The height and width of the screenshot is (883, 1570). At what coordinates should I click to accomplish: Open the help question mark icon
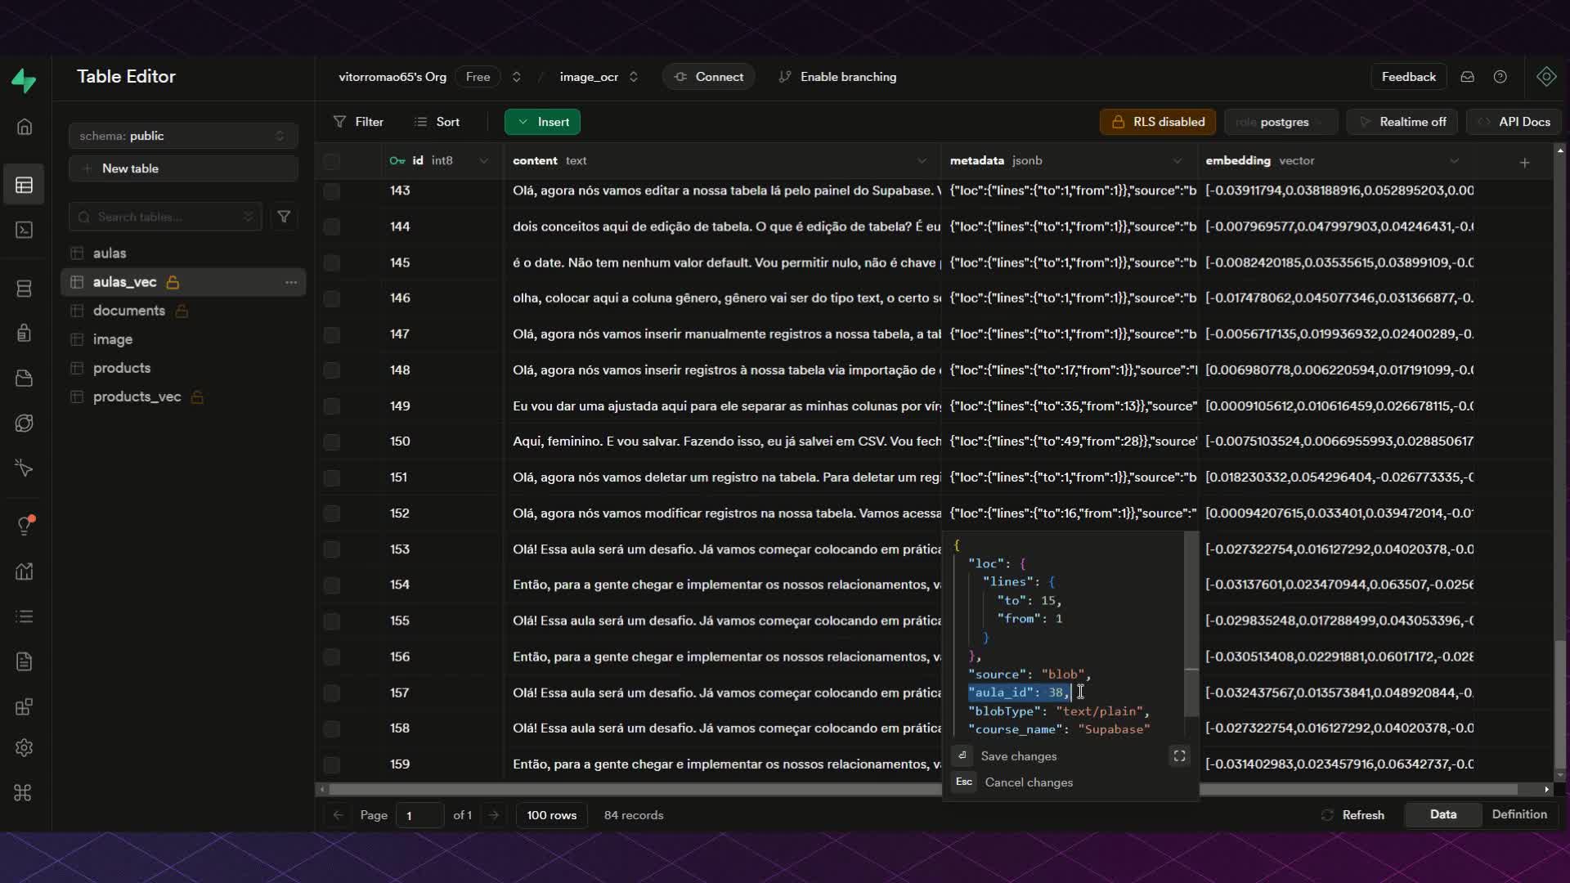1500,77
